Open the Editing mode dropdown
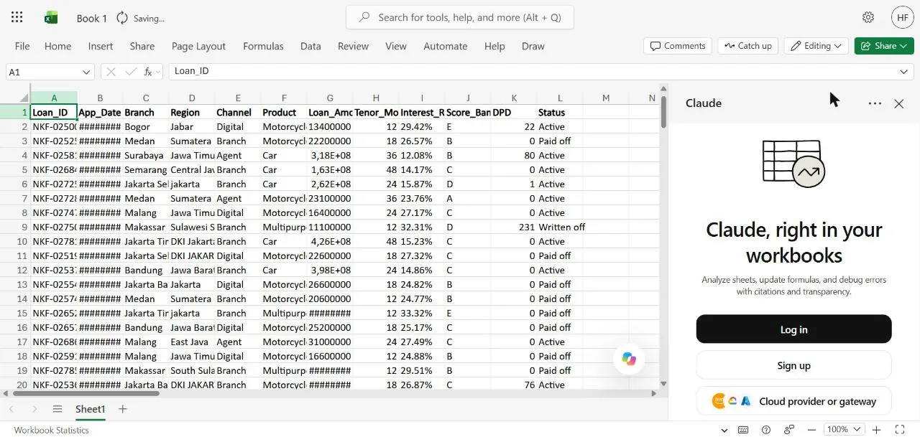 click(x=816, y=46)
